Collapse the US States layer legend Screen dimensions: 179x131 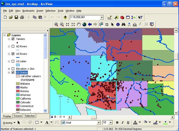pyautogui.click(x=9, y=73)
